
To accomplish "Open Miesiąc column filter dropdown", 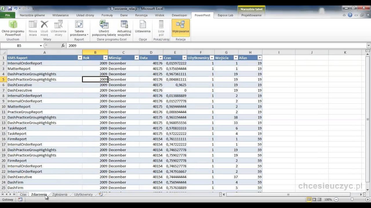I will pos(137,58).
